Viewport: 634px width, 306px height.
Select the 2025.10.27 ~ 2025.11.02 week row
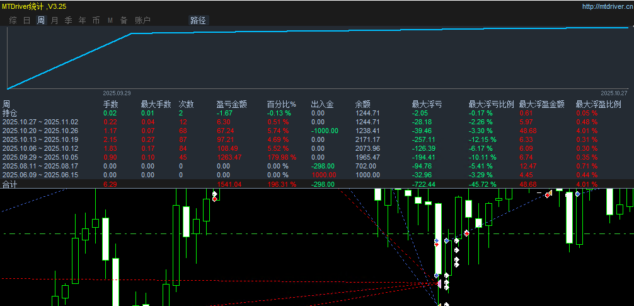coord(317,122)
